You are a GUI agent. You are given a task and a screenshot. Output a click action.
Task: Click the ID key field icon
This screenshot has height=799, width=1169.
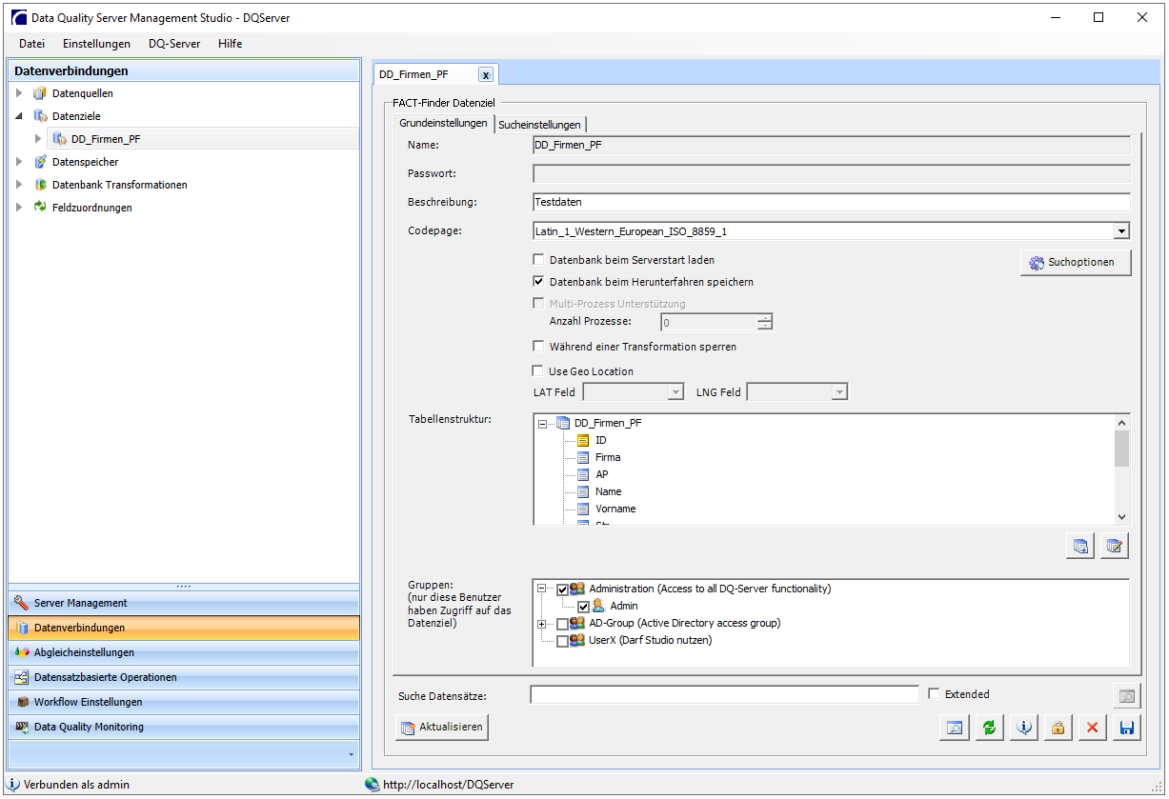(583, 441)
